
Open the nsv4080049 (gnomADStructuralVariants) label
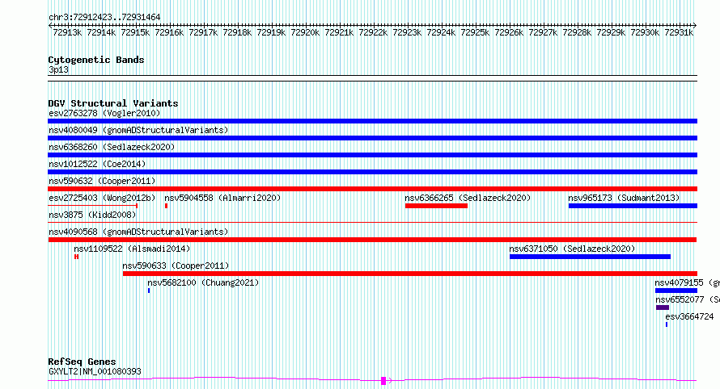pyautogui.click(x=138, y=130)
